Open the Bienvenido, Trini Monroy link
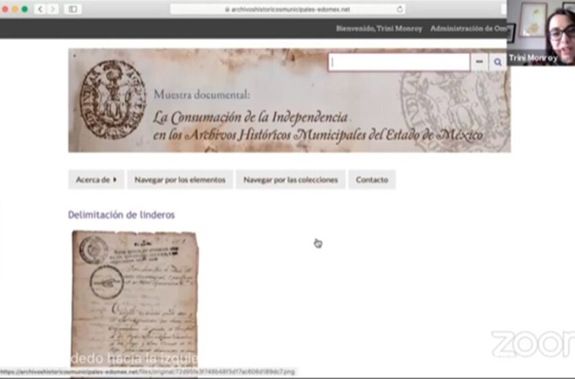Screen dimensions: 575x379 pyautogui.click(x=379, y=28)
